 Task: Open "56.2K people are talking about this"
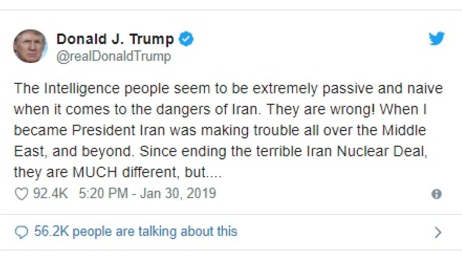[x=135, y=231]
